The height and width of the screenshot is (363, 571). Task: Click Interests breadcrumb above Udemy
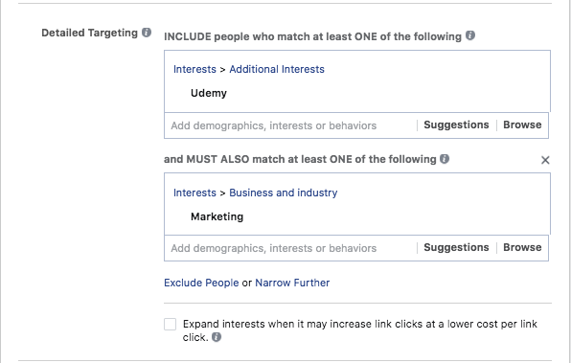(194, 69)
